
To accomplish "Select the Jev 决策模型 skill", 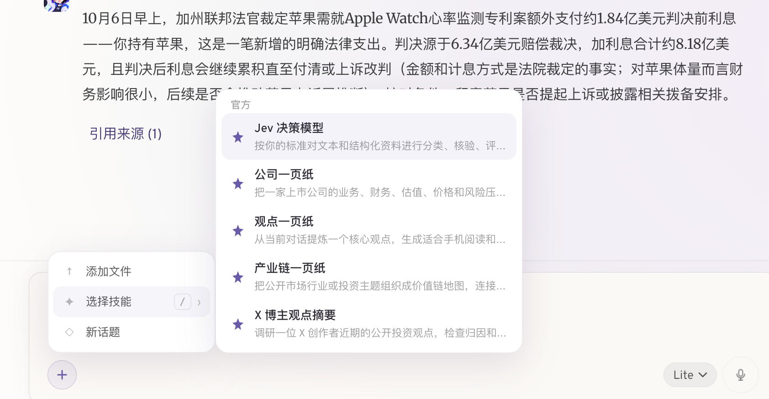I will 369,136.
